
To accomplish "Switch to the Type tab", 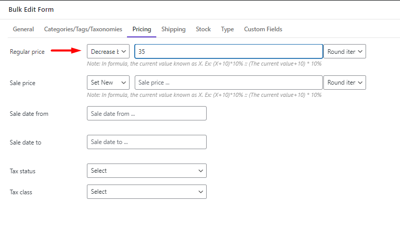I will (227, 29).
